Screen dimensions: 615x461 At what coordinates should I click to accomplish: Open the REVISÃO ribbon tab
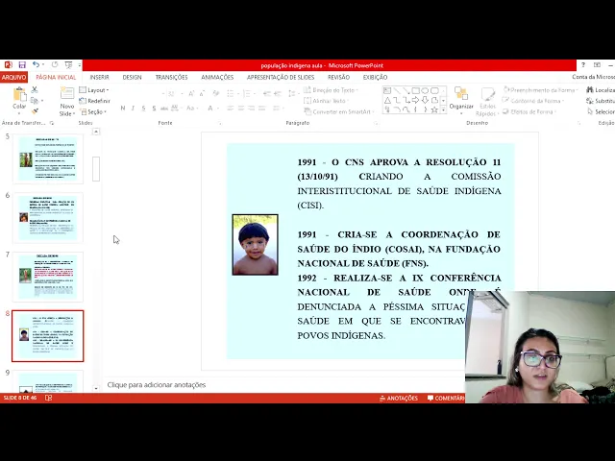pyautogui.click(x=338, y=77)
